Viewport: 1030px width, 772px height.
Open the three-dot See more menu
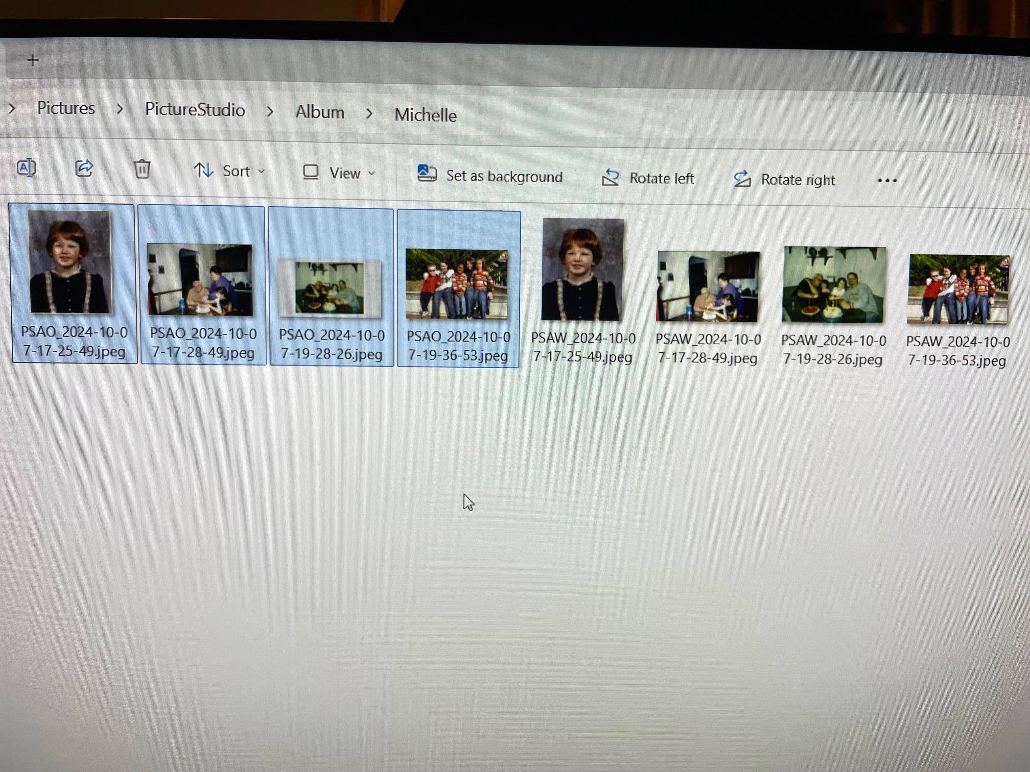click(x=887, y=180)
